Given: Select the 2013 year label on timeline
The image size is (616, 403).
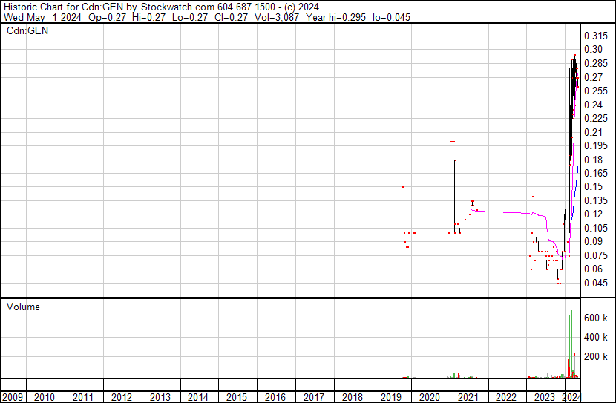Looking at the screenshot, I should (x=160, y=397).
